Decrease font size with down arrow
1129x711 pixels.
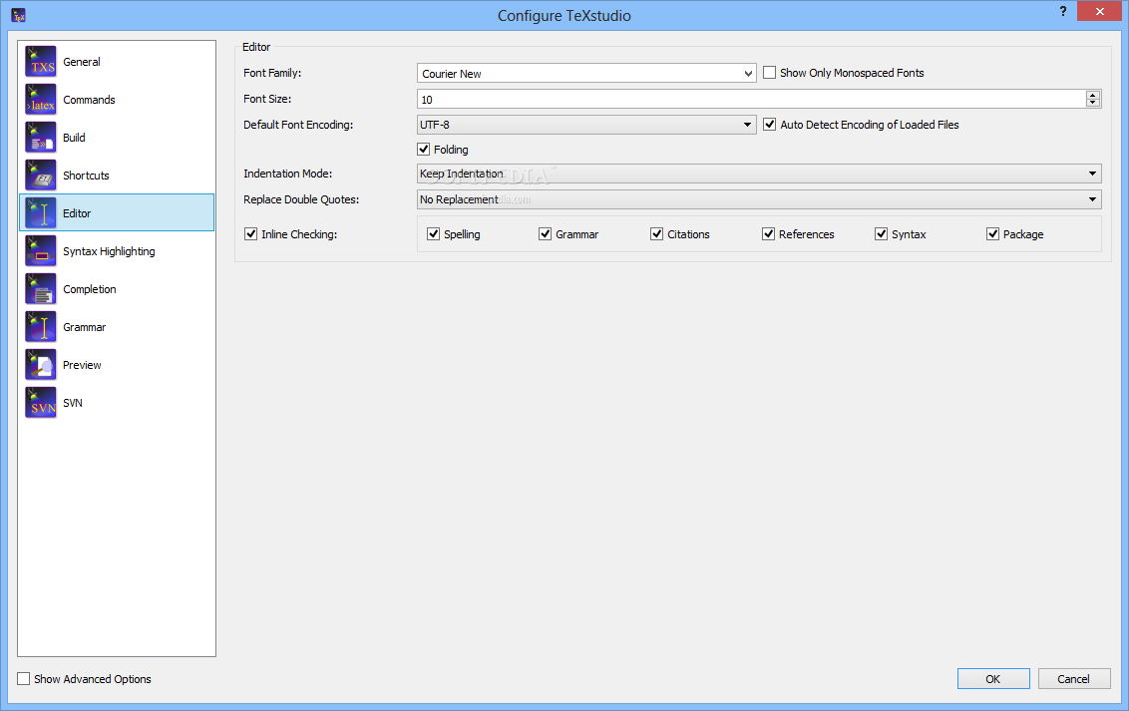coord(1093,103)
